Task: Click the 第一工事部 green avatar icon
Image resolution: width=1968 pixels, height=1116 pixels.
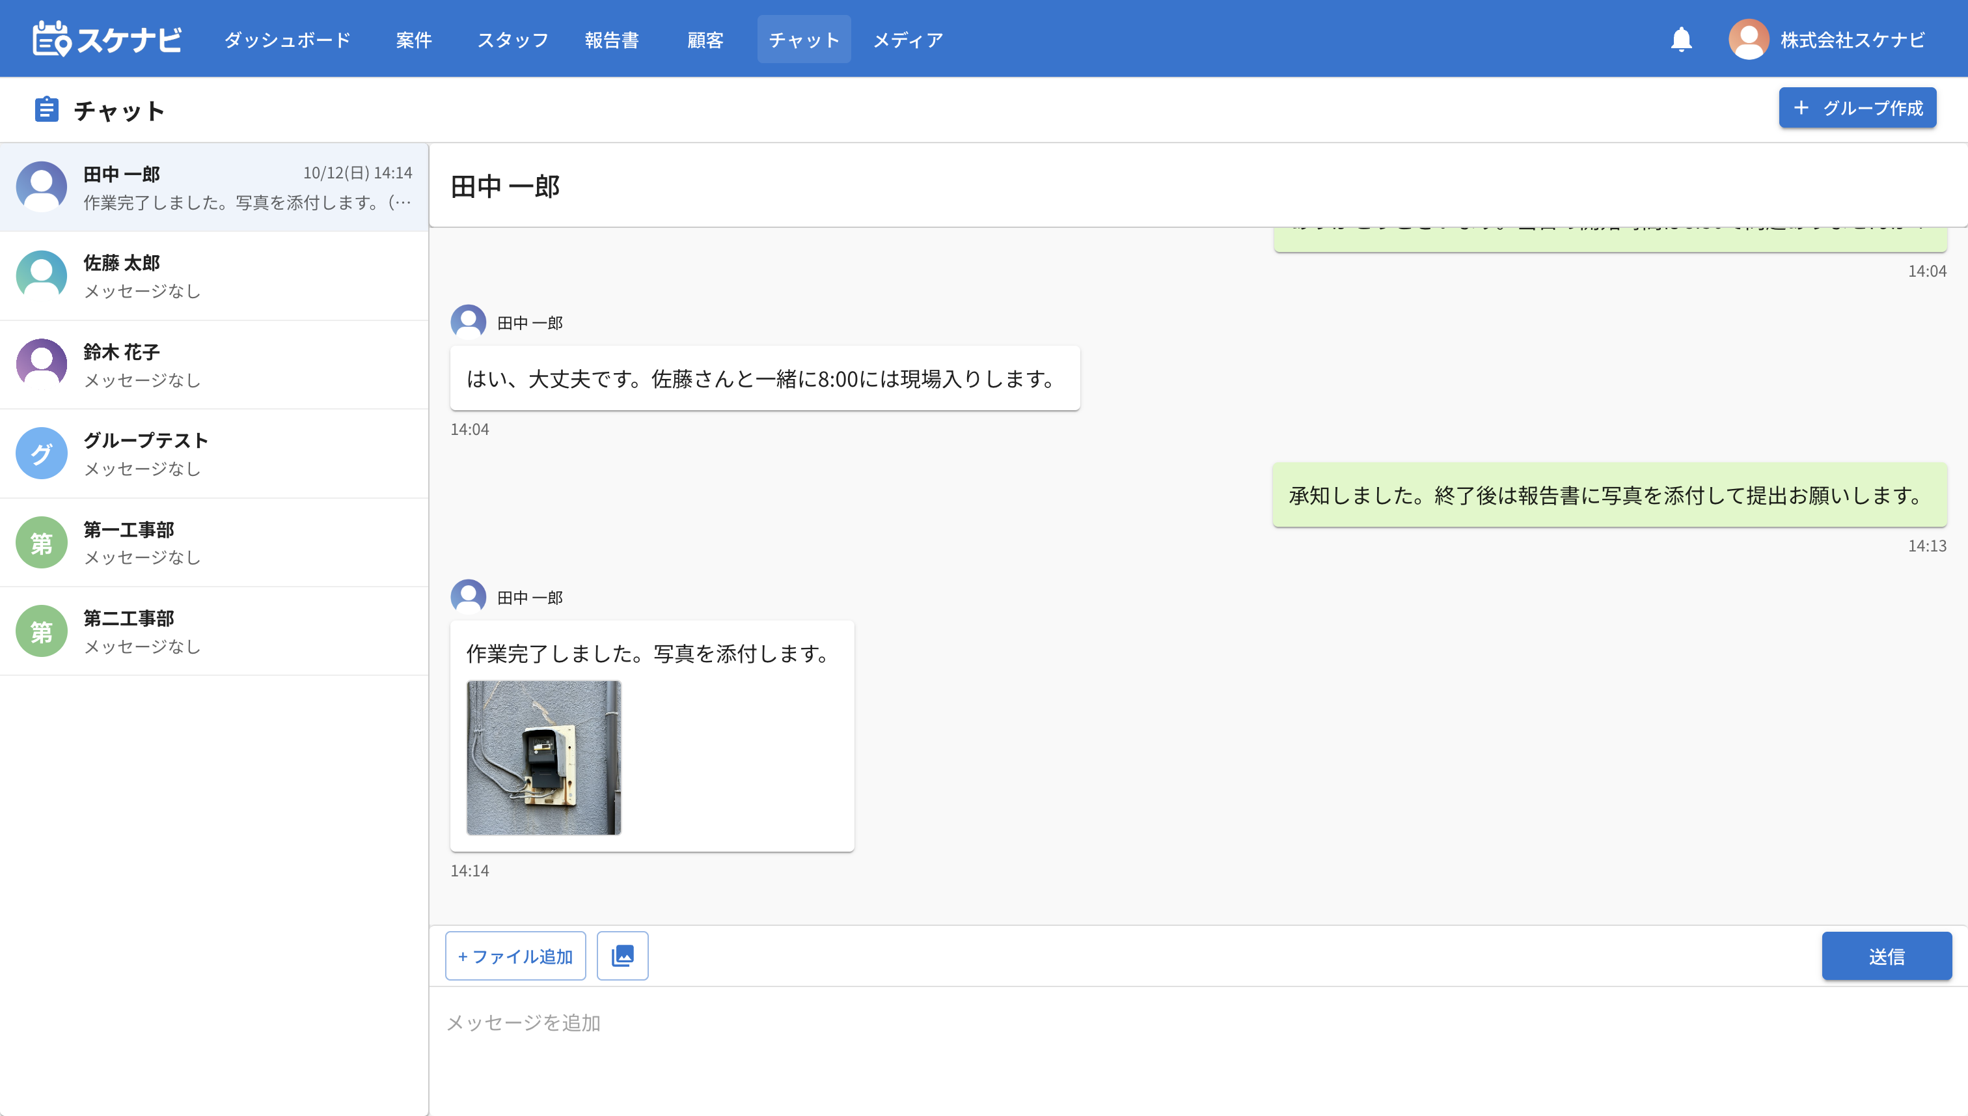Action: (x=42, y=542)
